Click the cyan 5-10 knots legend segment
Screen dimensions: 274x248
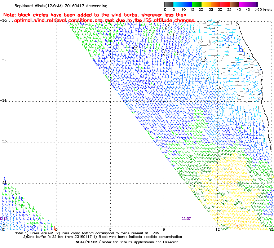click(178, 4)
